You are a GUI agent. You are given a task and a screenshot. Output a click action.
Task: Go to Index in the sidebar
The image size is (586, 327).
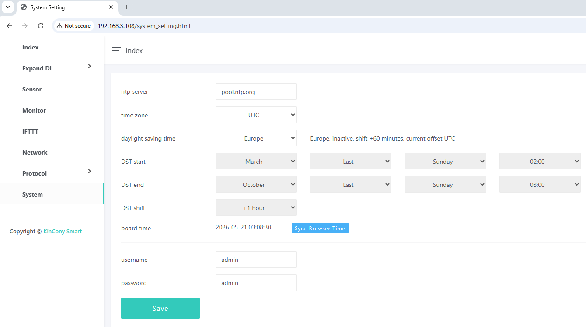pos(31,47)
